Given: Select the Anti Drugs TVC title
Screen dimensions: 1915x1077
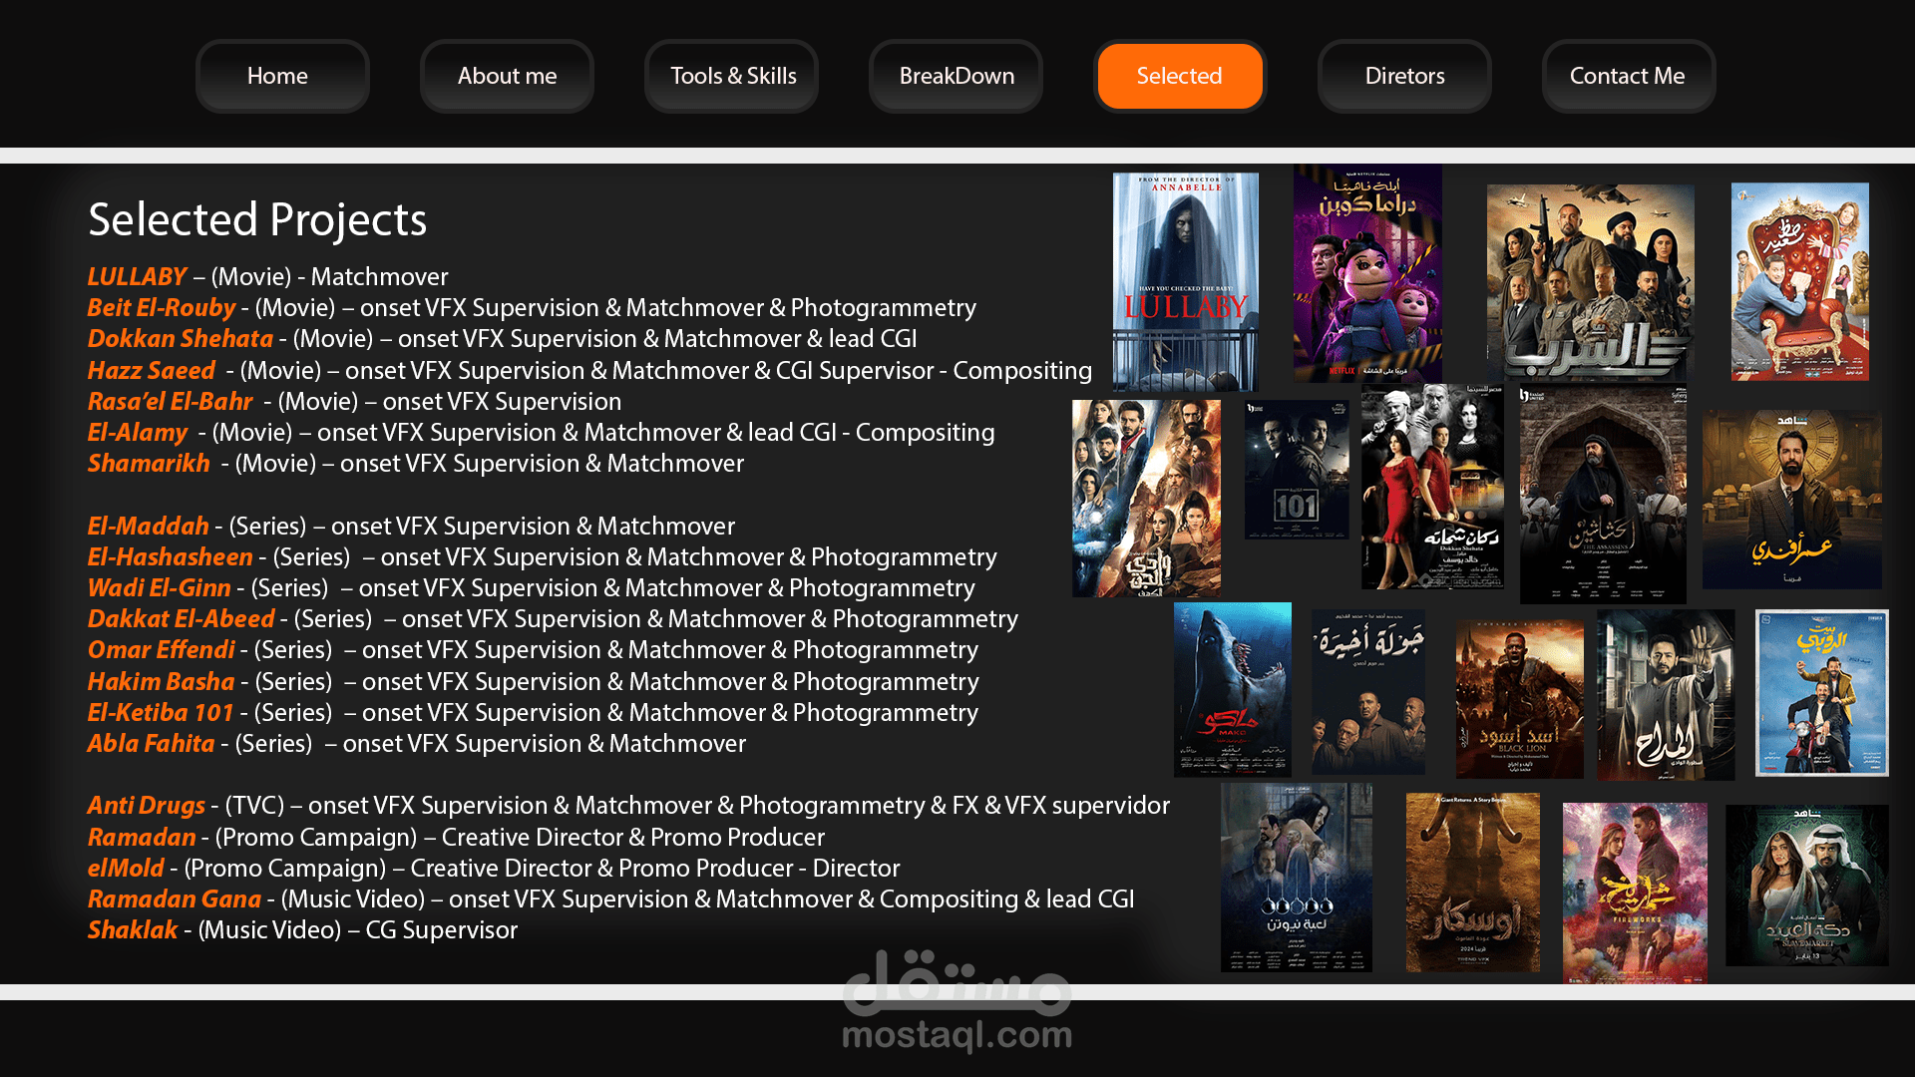Looking at the screenshot, I should (x=146, y=805).
